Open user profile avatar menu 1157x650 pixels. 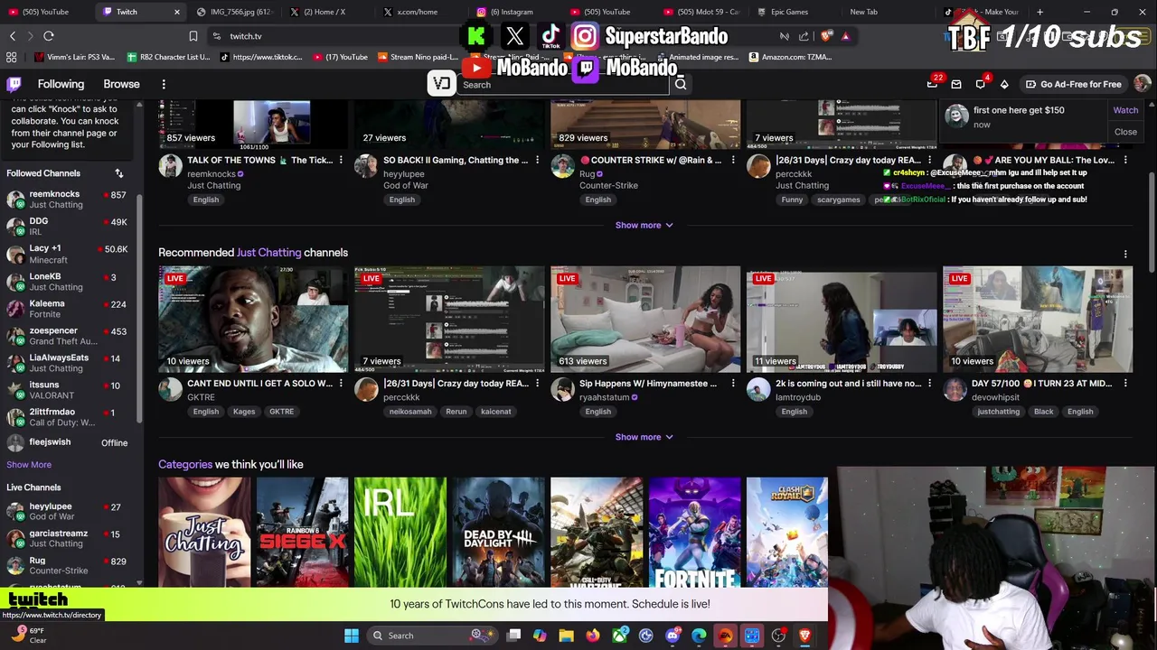point(1143,84)
